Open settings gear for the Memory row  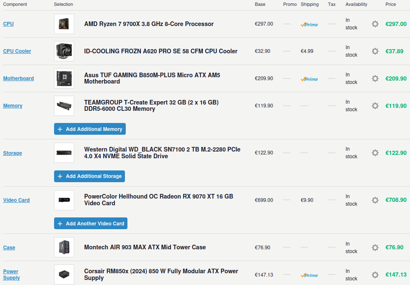click(375, 106)
